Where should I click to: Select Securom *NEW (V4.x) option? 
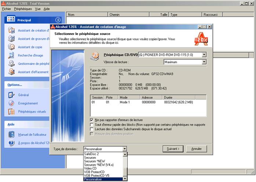point(103,165)
